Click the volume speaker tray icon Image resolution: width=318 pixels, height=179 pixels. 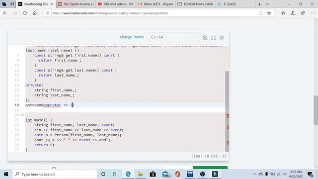[284, 174]
